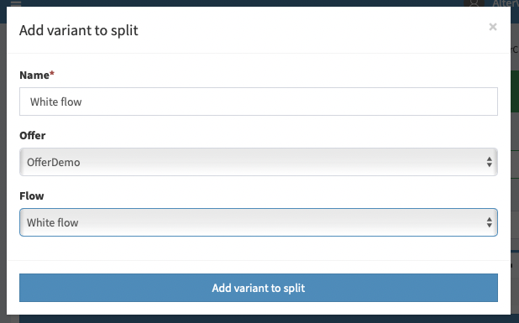Click the red required asterisk beside Name
Image resolution: width=519 pixels, height=323 pixels.
tap(52, 73)
